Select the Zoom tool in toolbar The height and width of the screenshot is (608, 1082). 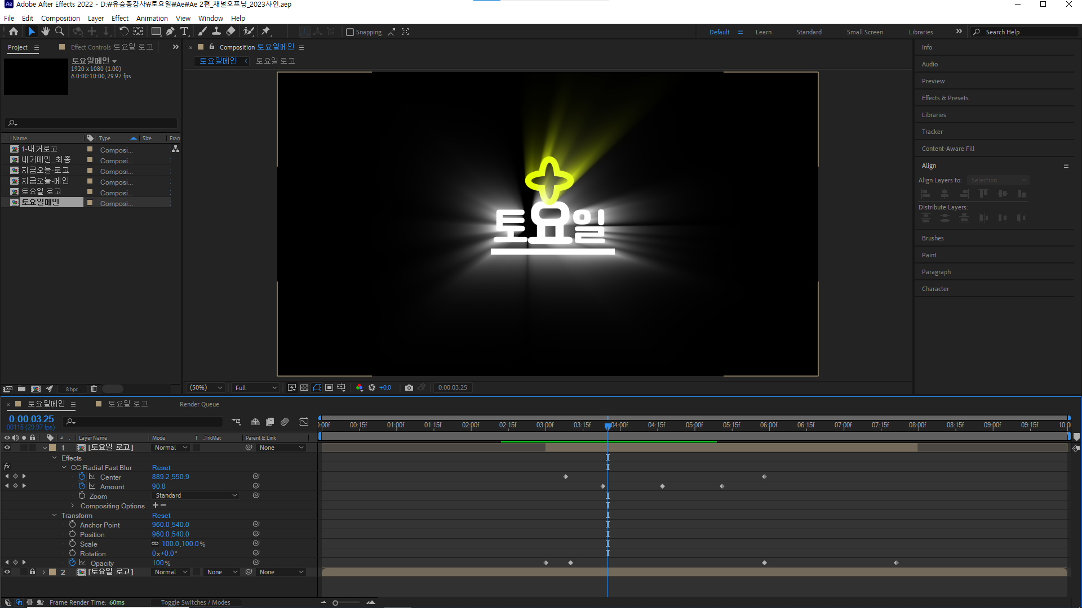(60, 32)
